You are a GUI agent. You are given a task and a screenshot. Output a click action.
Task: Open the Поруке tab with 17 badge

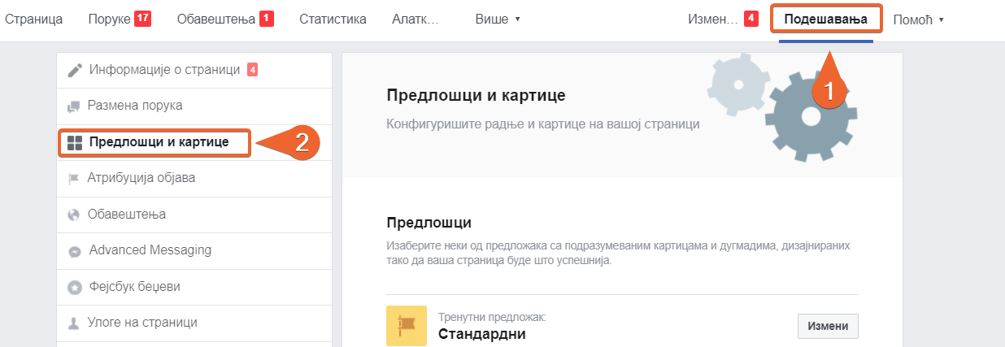(119, 19)
